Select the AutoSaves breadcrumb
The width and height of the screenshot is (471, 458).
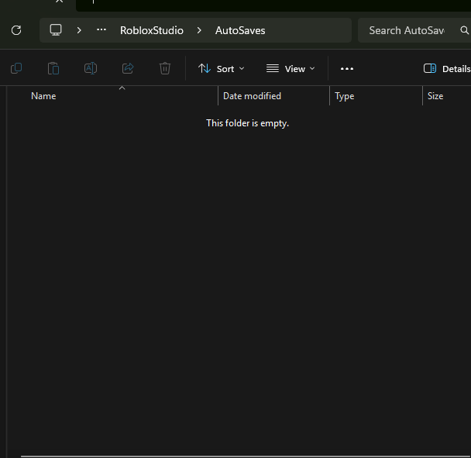240,30
